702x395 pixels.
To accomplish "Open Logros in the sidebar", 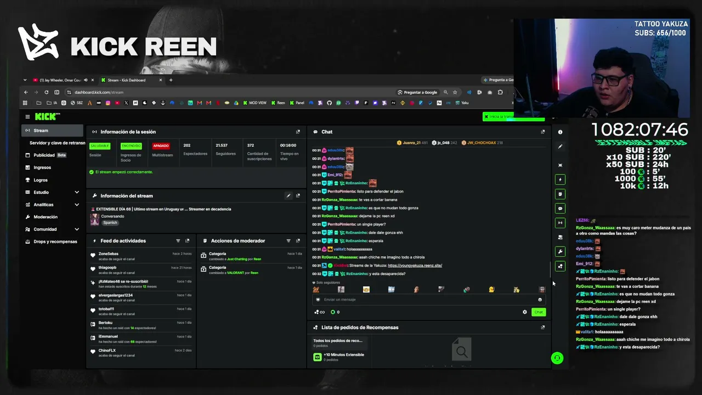I will pyautogui.click(x=53, y=180).
